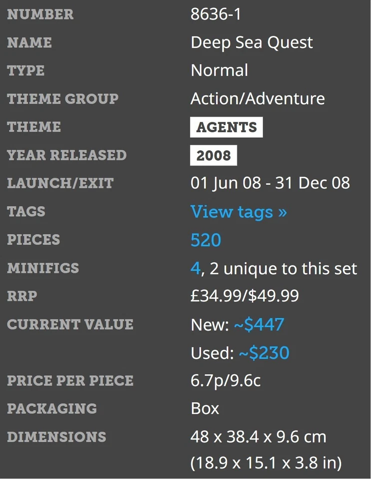
Task: Click the 2008 year released tag
Action: 213,156
